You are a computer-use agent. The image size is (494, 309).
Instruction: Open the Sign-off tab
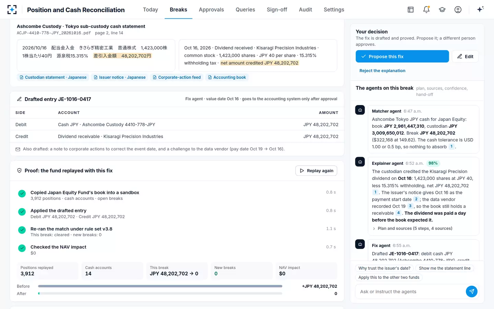[x=277, y=10]
